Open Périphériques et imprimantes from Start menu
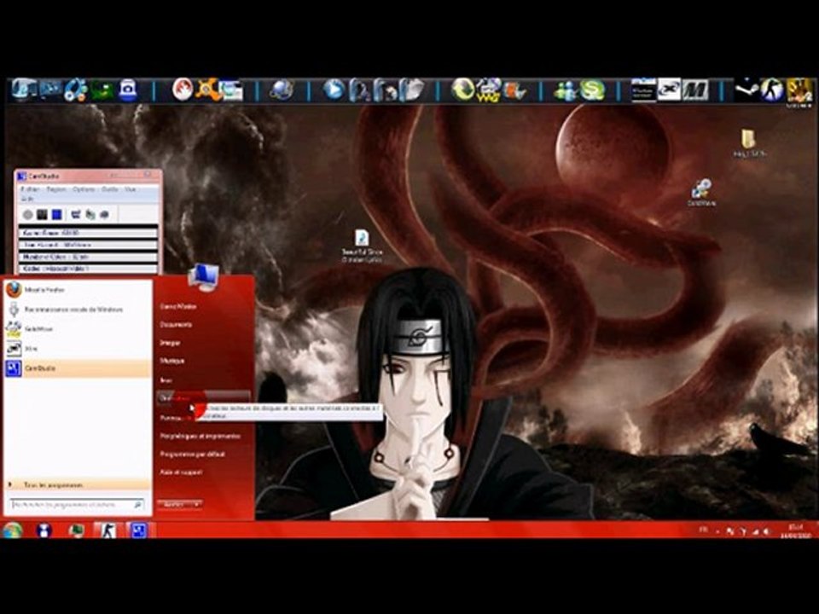Viewport: 819px width, 614px height. (x=200, y=436)
